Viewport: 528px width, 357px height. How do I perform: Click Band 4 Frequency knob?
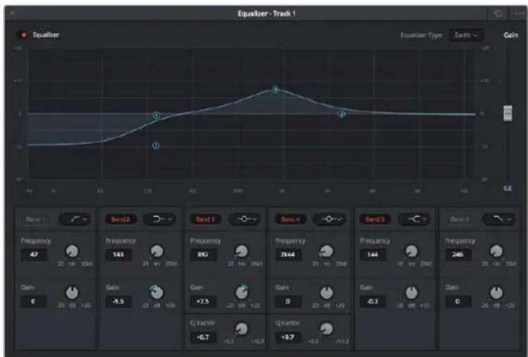point(326,251)
